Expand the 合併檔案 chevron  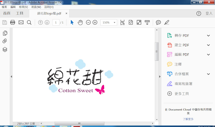(208, 74)
